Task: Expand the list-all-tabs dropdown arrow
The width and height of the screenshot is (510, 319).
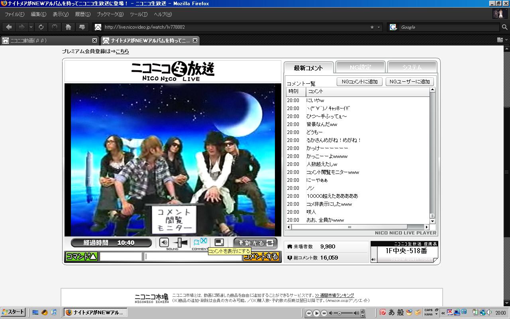Action: pyautogui.click(x=507, y=40)
